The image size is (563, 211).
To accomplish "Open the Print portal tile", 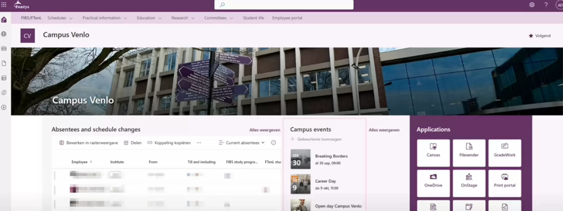I will click(x=504, y=183).
